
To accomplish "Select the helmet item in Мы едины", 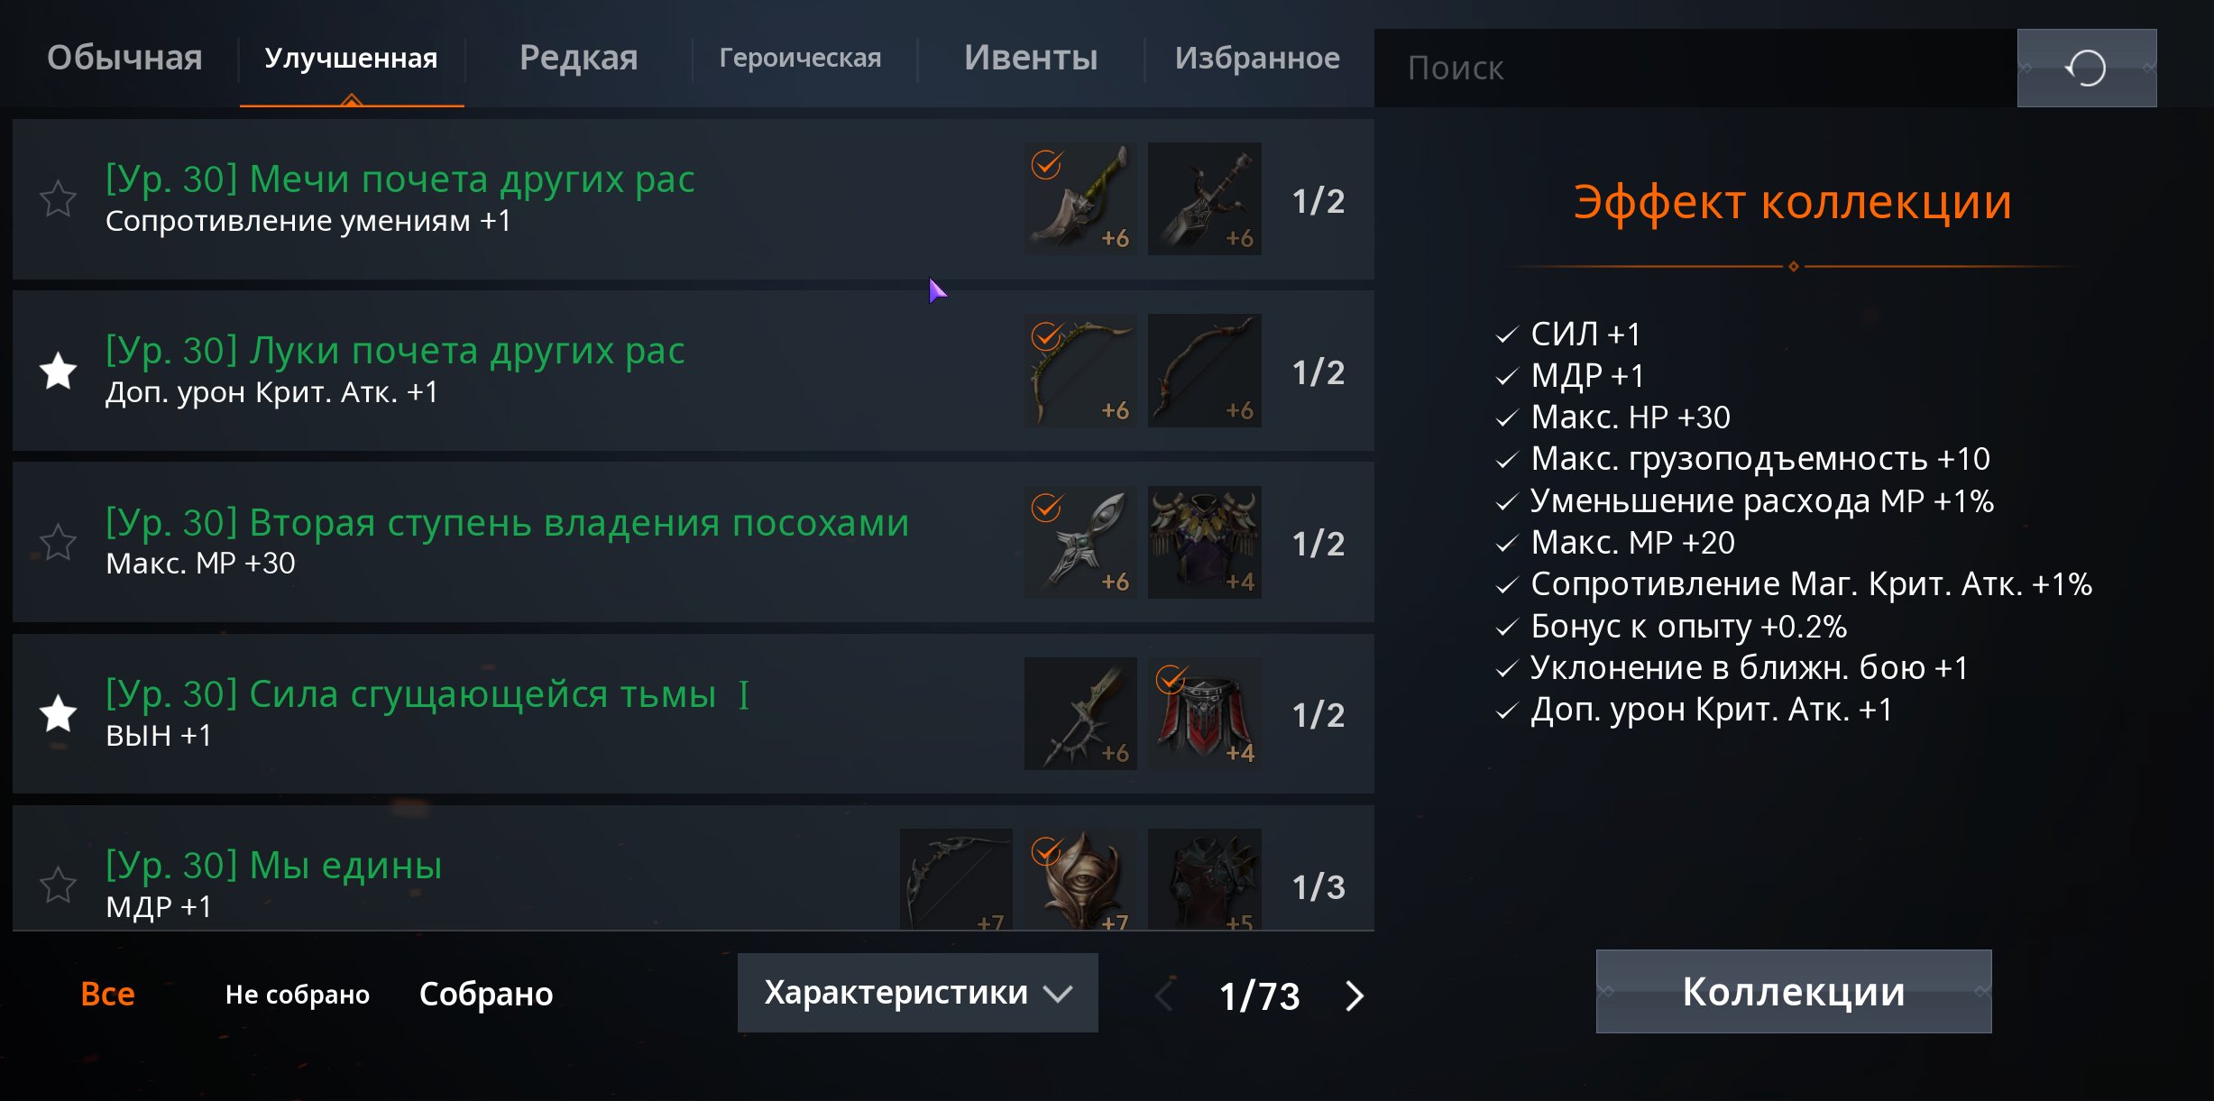I will pyautogui.click(x=1080, y=879).
